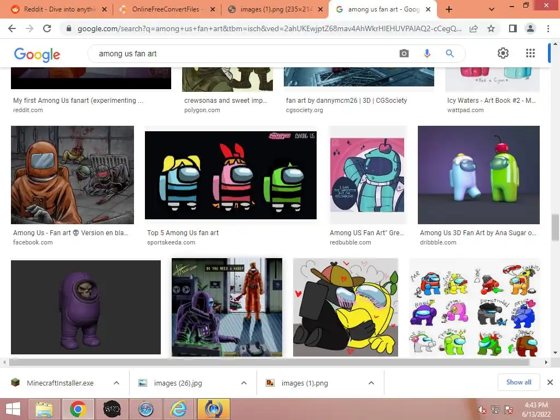Open Chrome profile avatar

coord(530,28)
